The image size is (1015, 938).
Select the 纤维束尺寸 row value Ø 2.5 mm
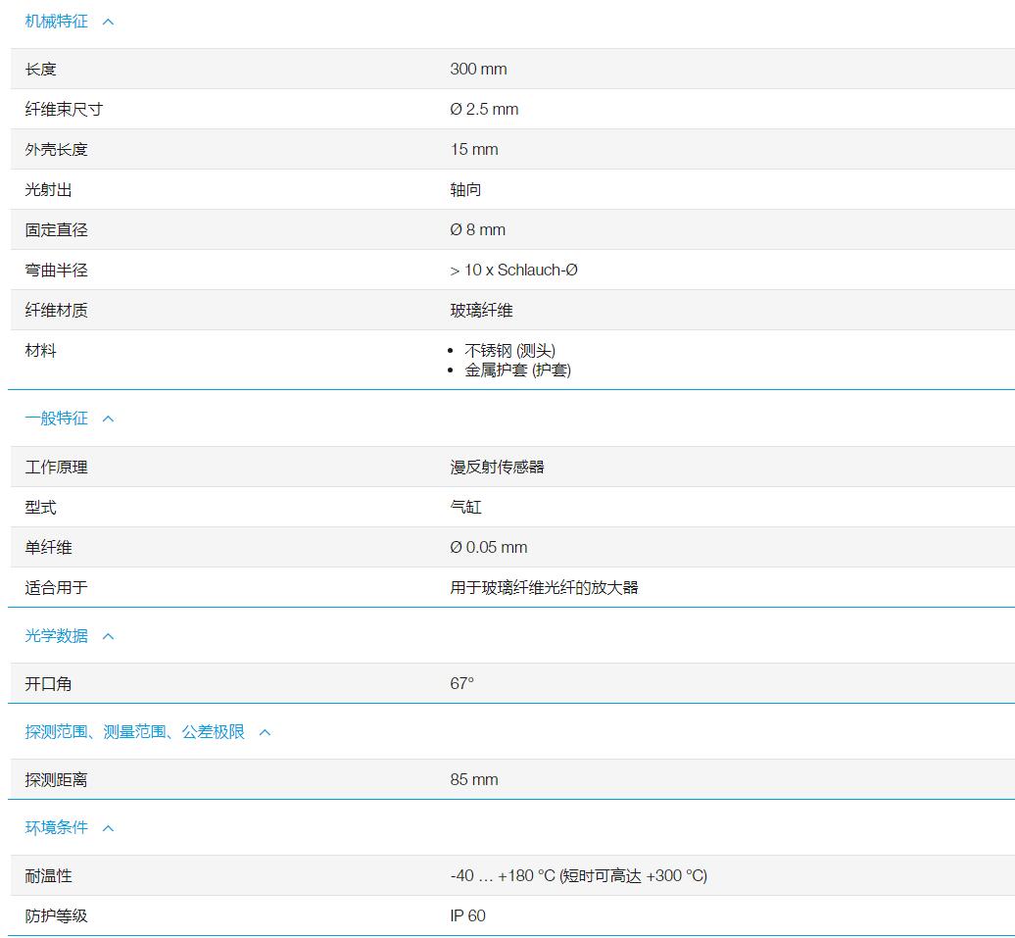pyautogui.click(x=483, y=109)
